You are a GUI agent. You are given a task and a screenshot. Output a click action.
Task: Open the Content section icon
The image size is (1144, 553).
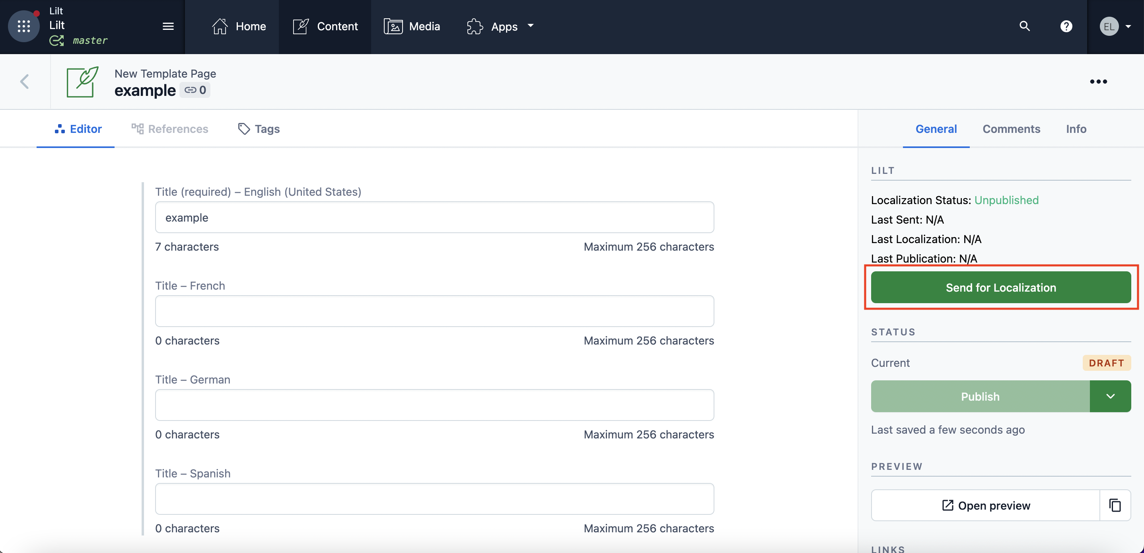tap(301, 26)
